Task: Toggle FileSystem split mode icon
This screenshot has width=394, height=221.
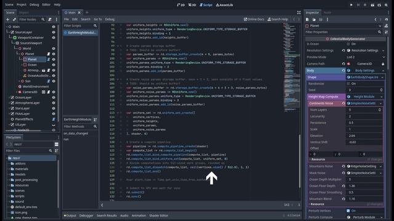Action: click(57, 144)
